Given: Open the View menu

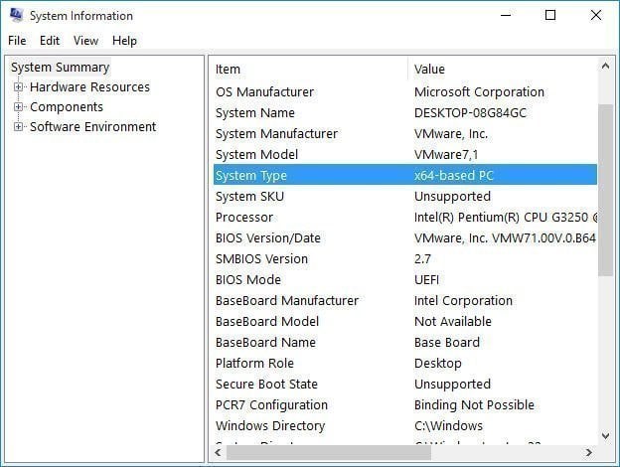Looking at the screenshot, I should pos(86,41).
